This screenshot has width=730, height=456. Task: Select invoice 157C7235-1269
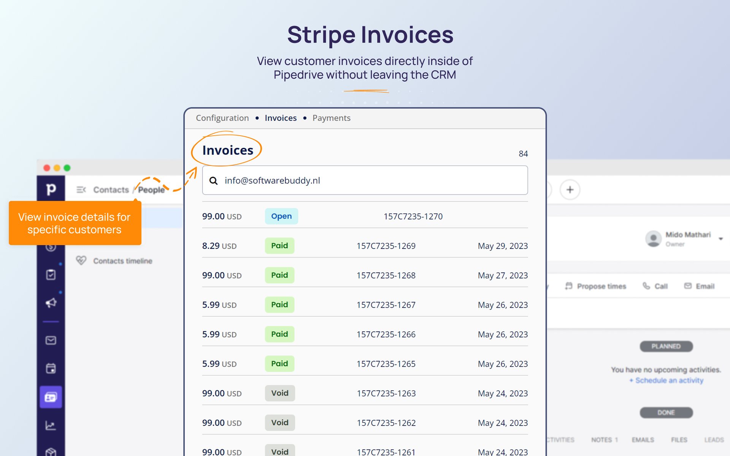[386, 246]
